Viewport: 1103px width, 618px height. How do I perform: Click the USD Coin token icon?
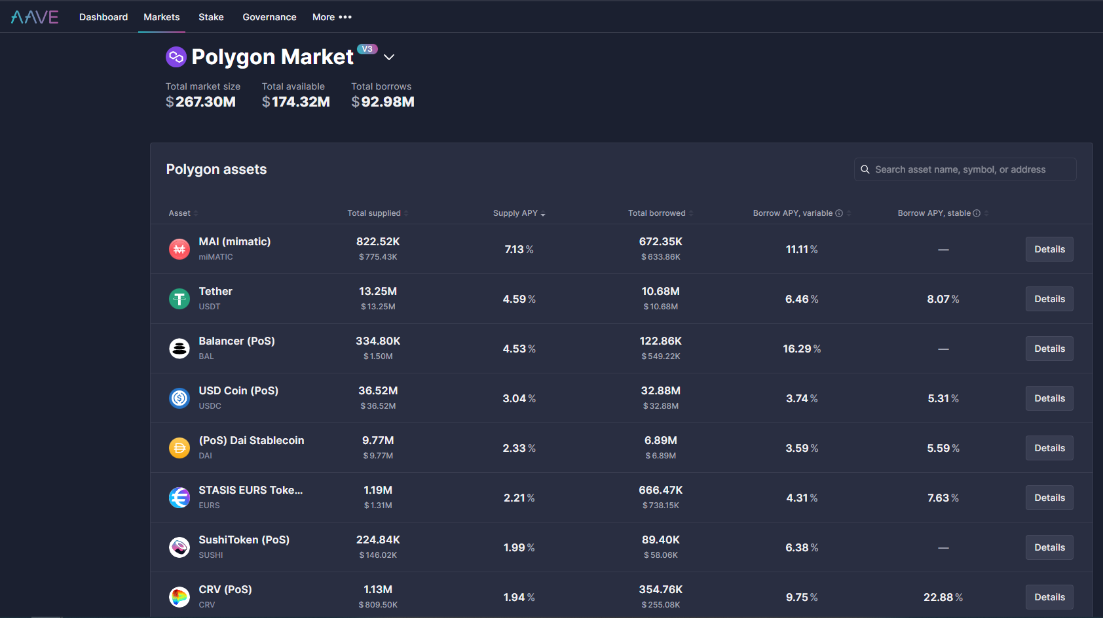tap(179, 398)
